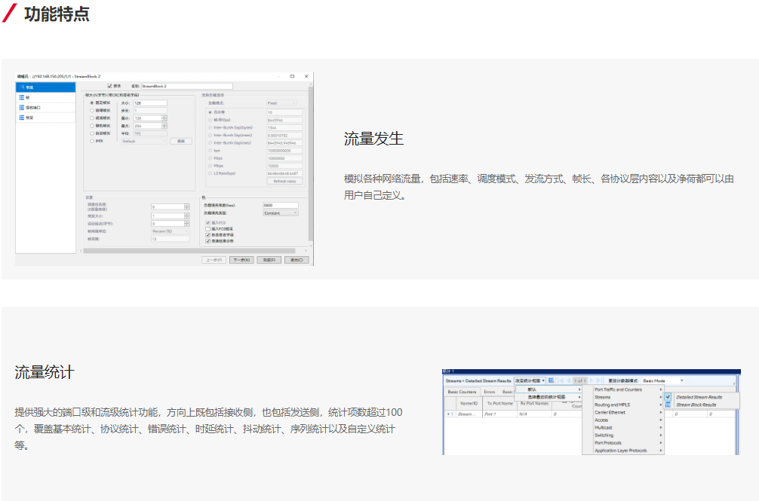Click the grid view icon in statistics toolbar
This screenshot has width=759, height=501.
click(x=551, y=380)
